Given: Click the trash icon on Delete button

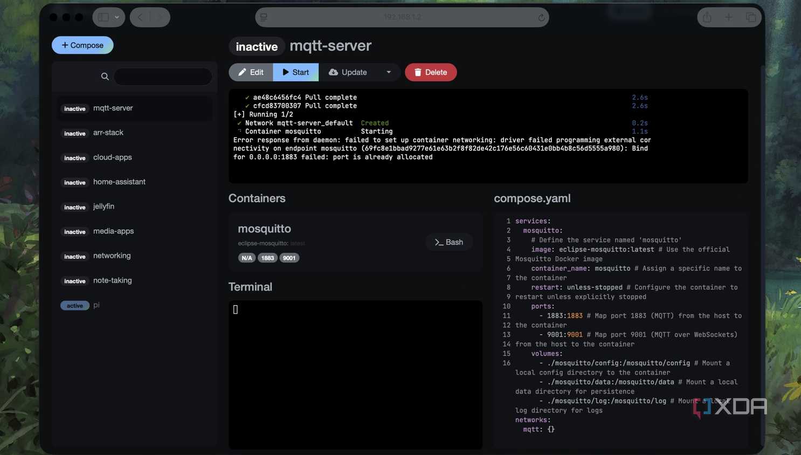Looking at the screenshot, I should [418, 72].
